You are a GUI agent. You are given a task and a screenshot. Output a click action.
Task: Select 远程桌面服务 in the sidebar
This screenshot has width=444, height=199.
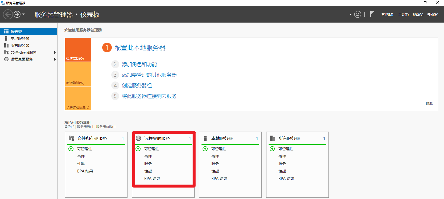(28, 59)
